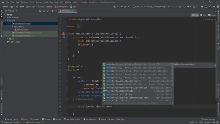Click the override gutter icon beside onCreate
Viewport: 220px width, 124px height.
pos(64,38)
